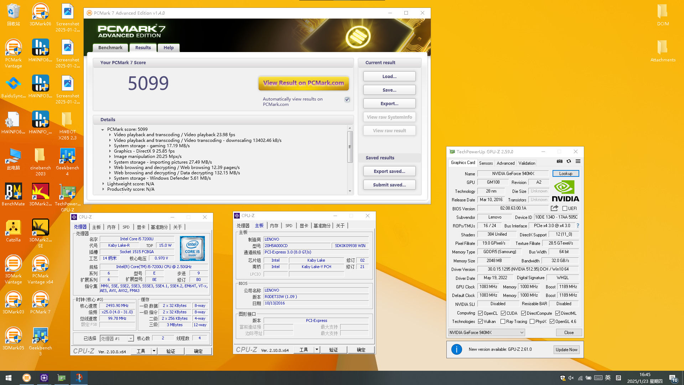
Task: Click the Details list vertical scrollbar thumb
Action: pyautogui.click(x=350, y=147)
